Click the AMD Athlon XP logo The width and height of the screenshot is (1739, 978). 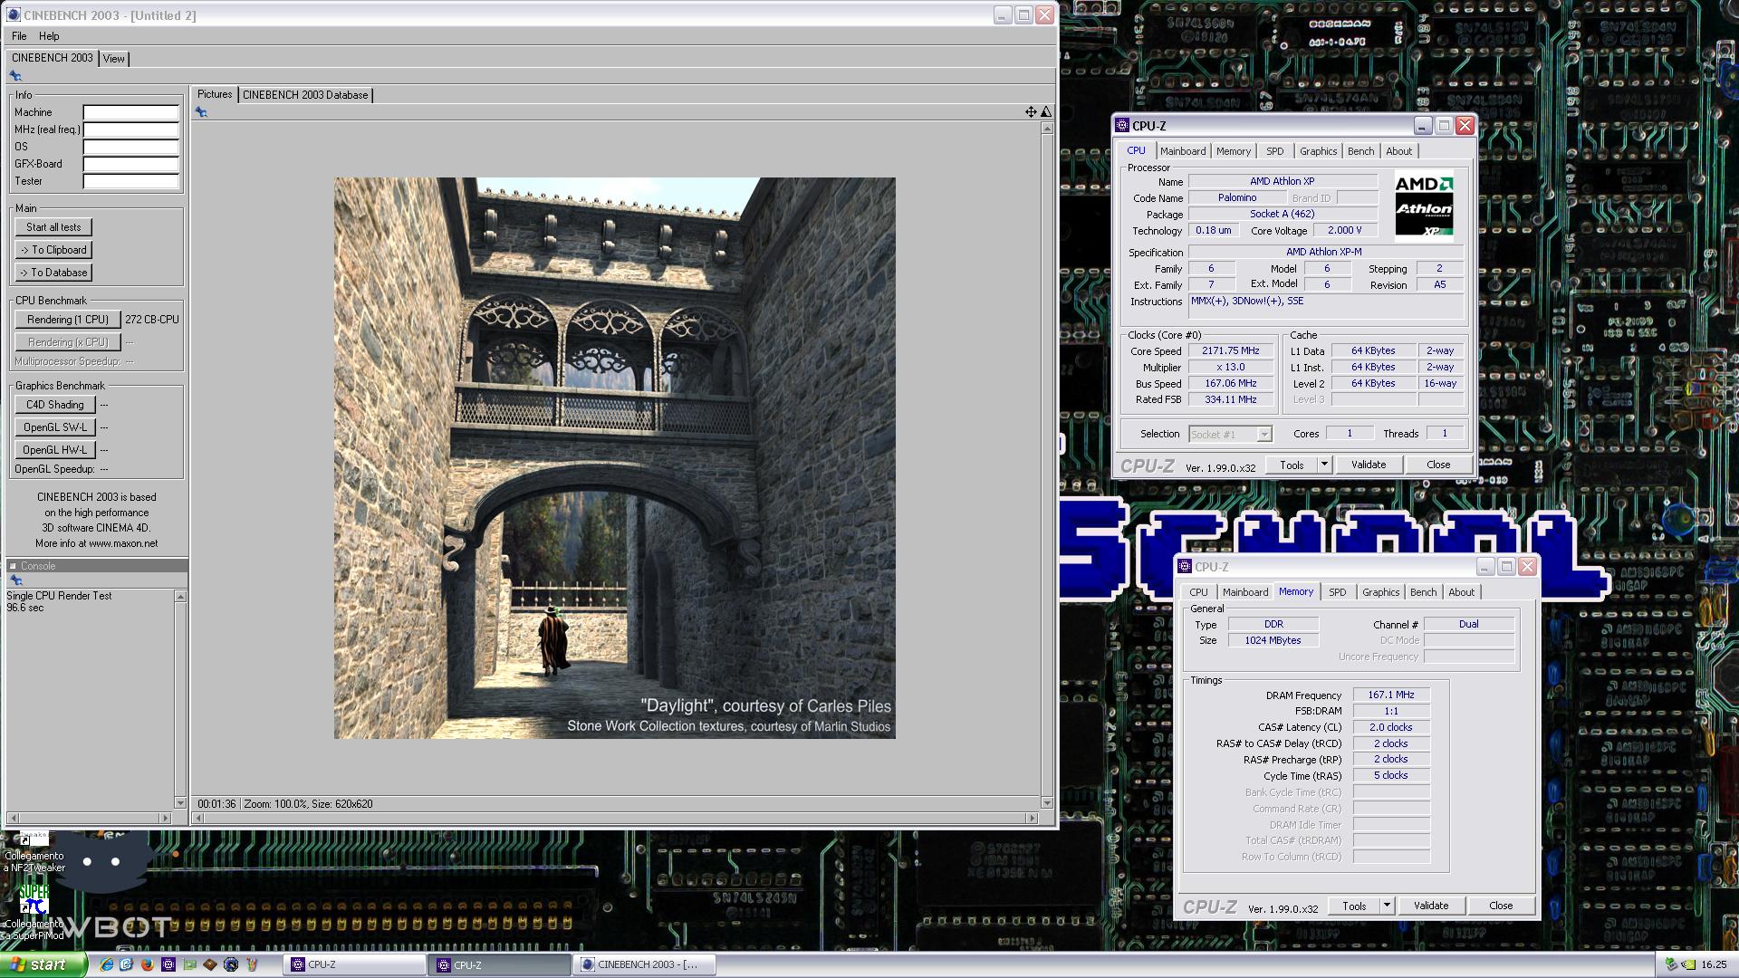[1424, 206]
